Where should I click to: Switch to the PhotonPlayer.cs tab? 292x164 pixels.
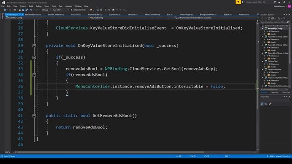click(186, 15)
